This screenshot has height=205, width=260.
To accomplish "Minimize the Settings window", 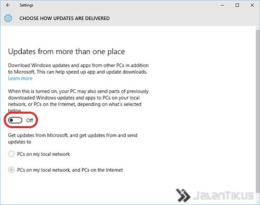I will 223,5.
